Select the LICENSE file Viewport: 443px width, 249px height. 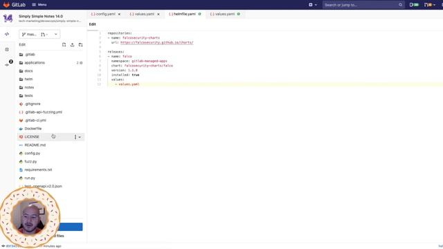point(32,137)
